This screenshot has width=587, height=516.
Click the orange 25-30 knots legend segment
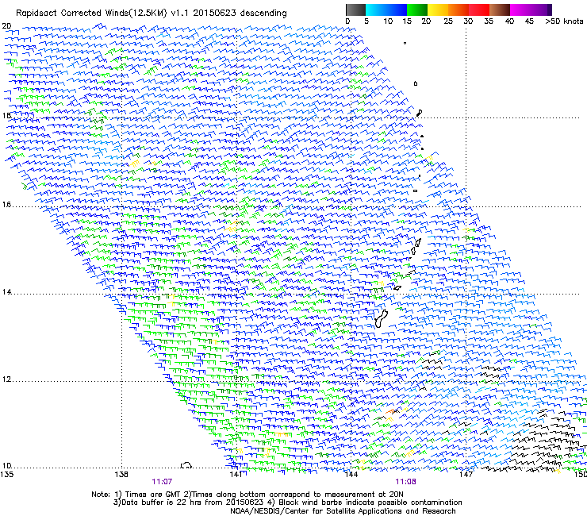[458, 10]
